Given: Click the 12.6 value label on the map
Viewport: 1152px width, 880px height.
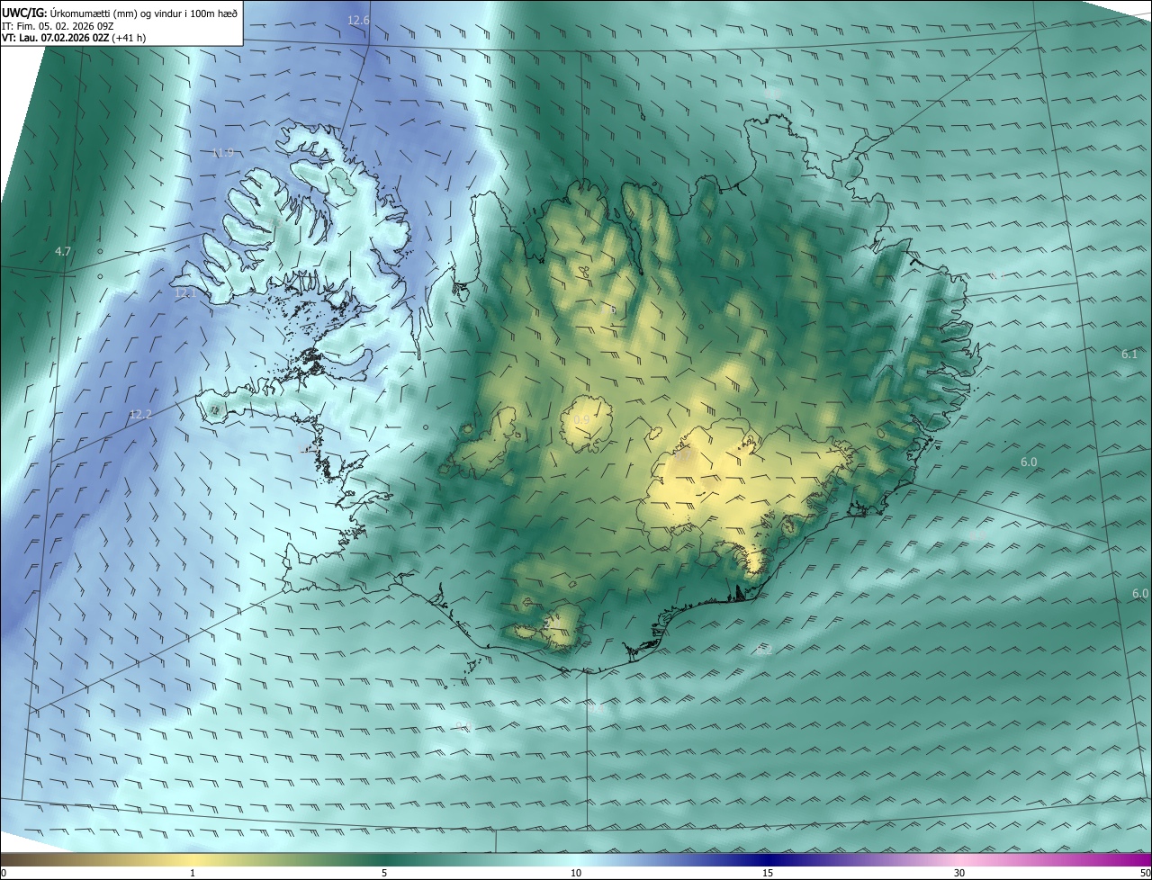Looking at the screenshot, I should (358, 20).
